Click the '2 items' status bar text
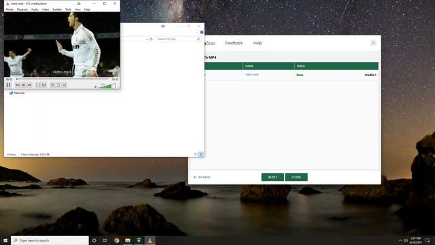The image size is (435, 245). pyautogui.click(x=12, y=154)
